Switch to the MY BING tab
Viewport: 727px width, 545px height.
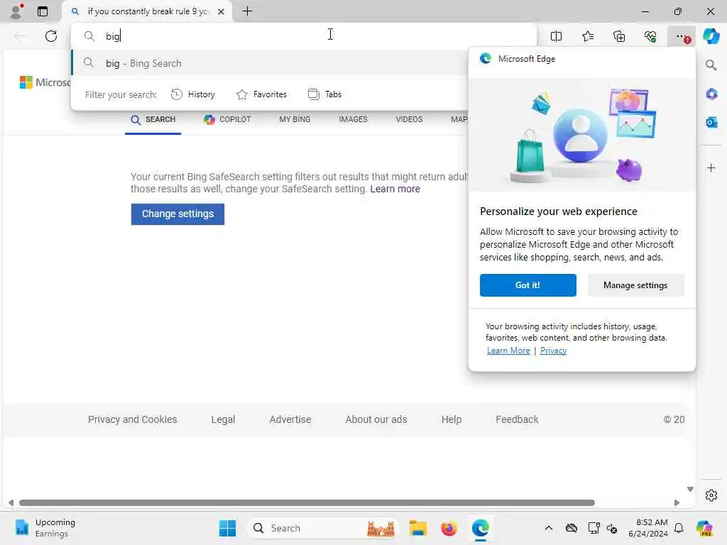coord(295,119)
